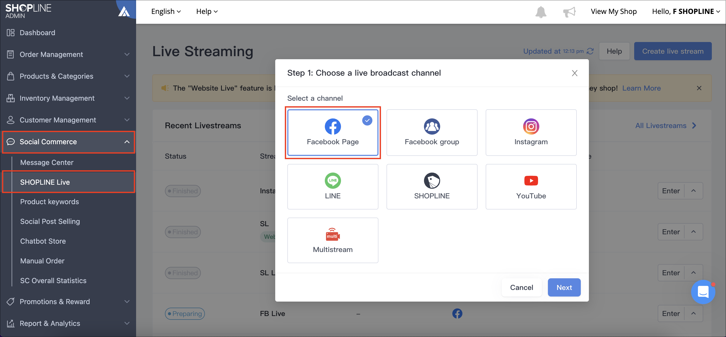Select the Multistream channel

pyautogui.click(x=333, y=240)
